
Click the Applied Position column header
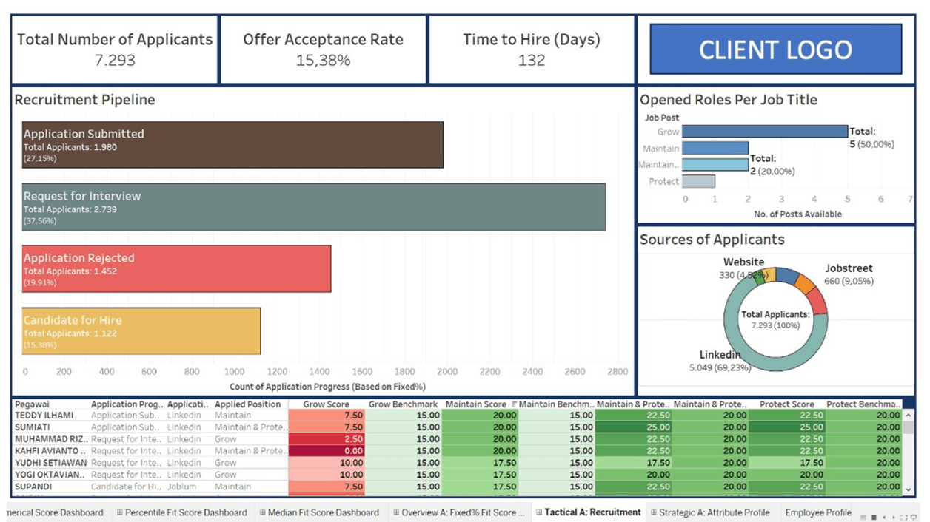coord(247,404)
